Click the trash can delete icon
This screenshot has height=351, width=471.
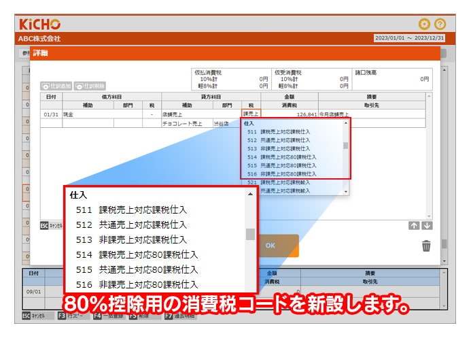tap(426, 246)
